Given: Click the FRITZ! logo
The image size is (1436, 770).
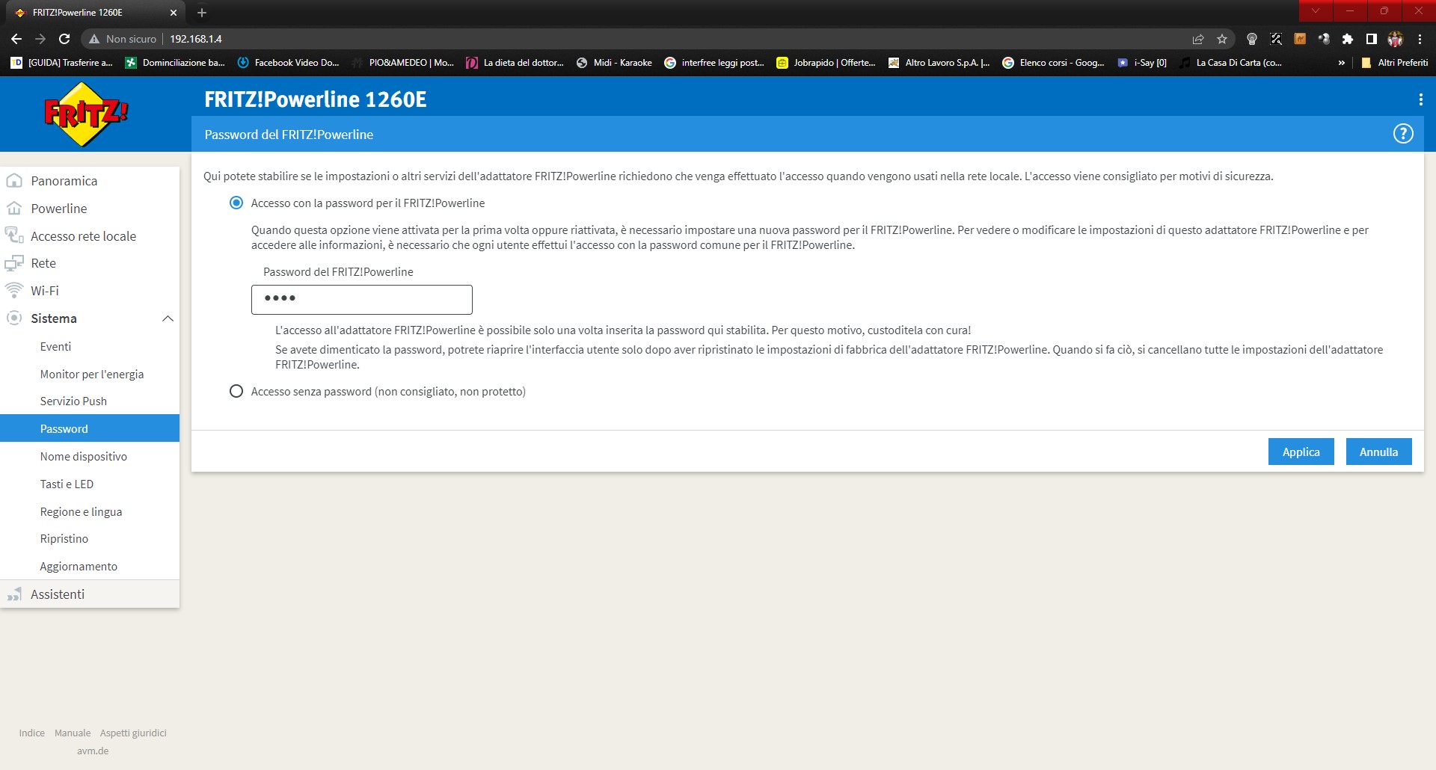Looking at the screenshot, I should pos(86,114).
